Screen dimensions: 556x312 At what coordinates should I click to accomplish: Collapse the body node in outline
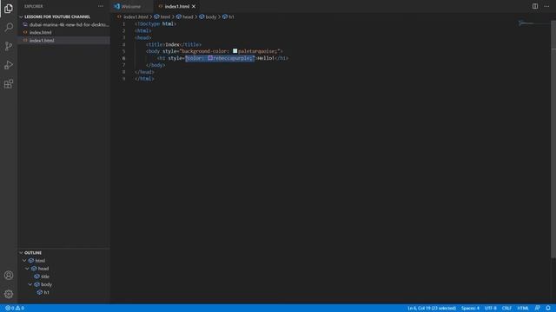coord(30,284)
